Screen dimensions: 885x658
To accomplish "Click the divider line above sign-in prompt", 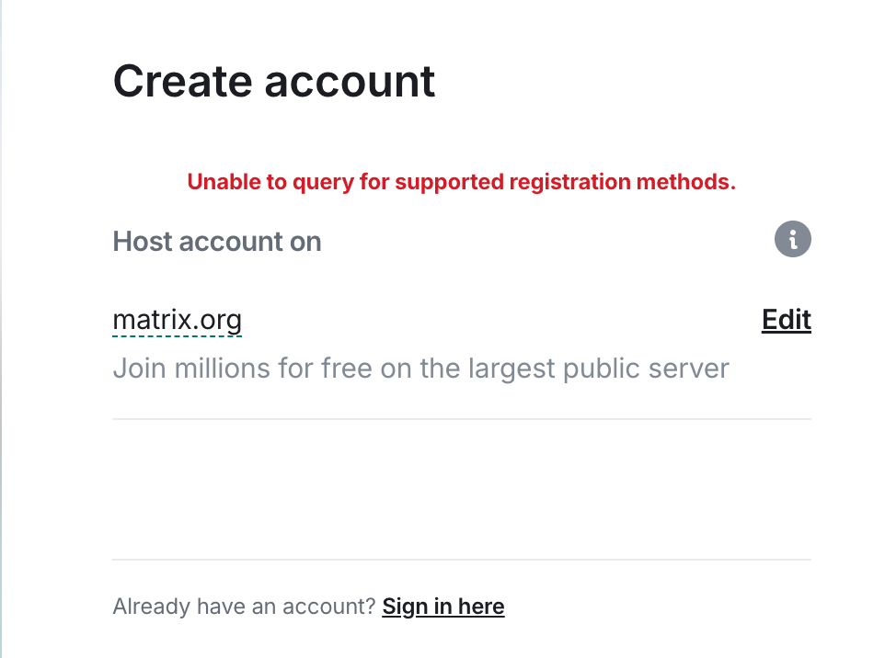I will click(x=461, y=559).
